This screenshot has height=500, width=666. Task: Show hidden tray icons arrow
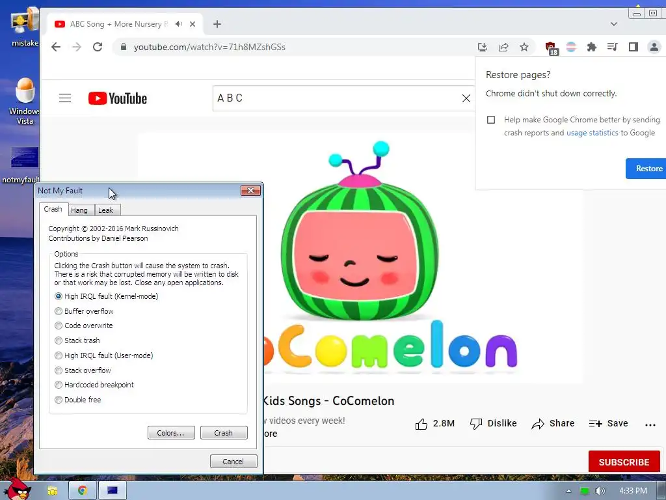tap(568, 491)
